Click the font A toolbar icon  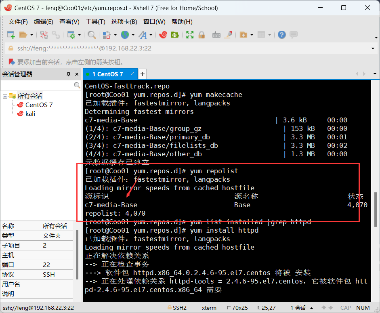tap(143, 35)
